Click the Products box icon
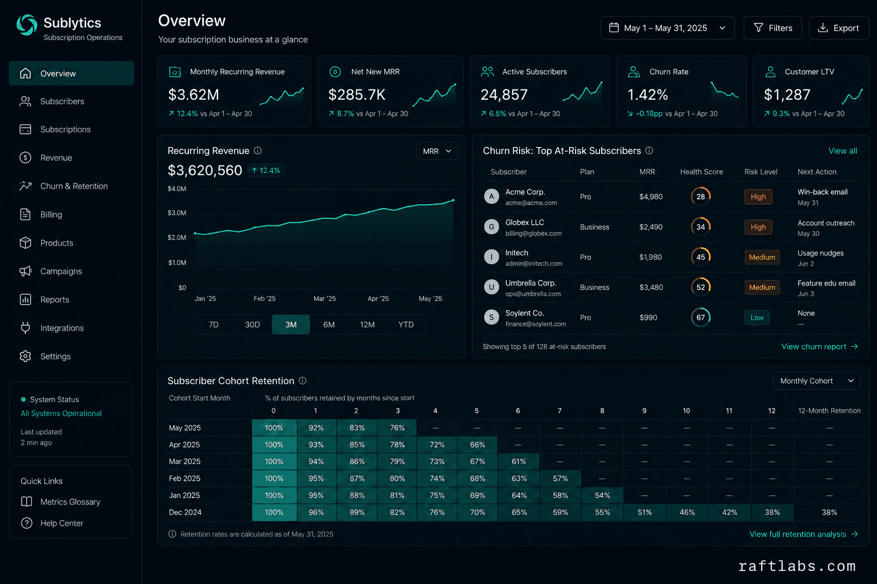Viewport: 877px width, 584px height. [25, 243]
